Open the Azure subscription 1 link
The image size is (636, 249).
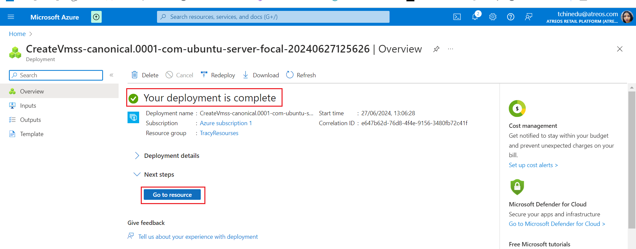tap(226, 123)
